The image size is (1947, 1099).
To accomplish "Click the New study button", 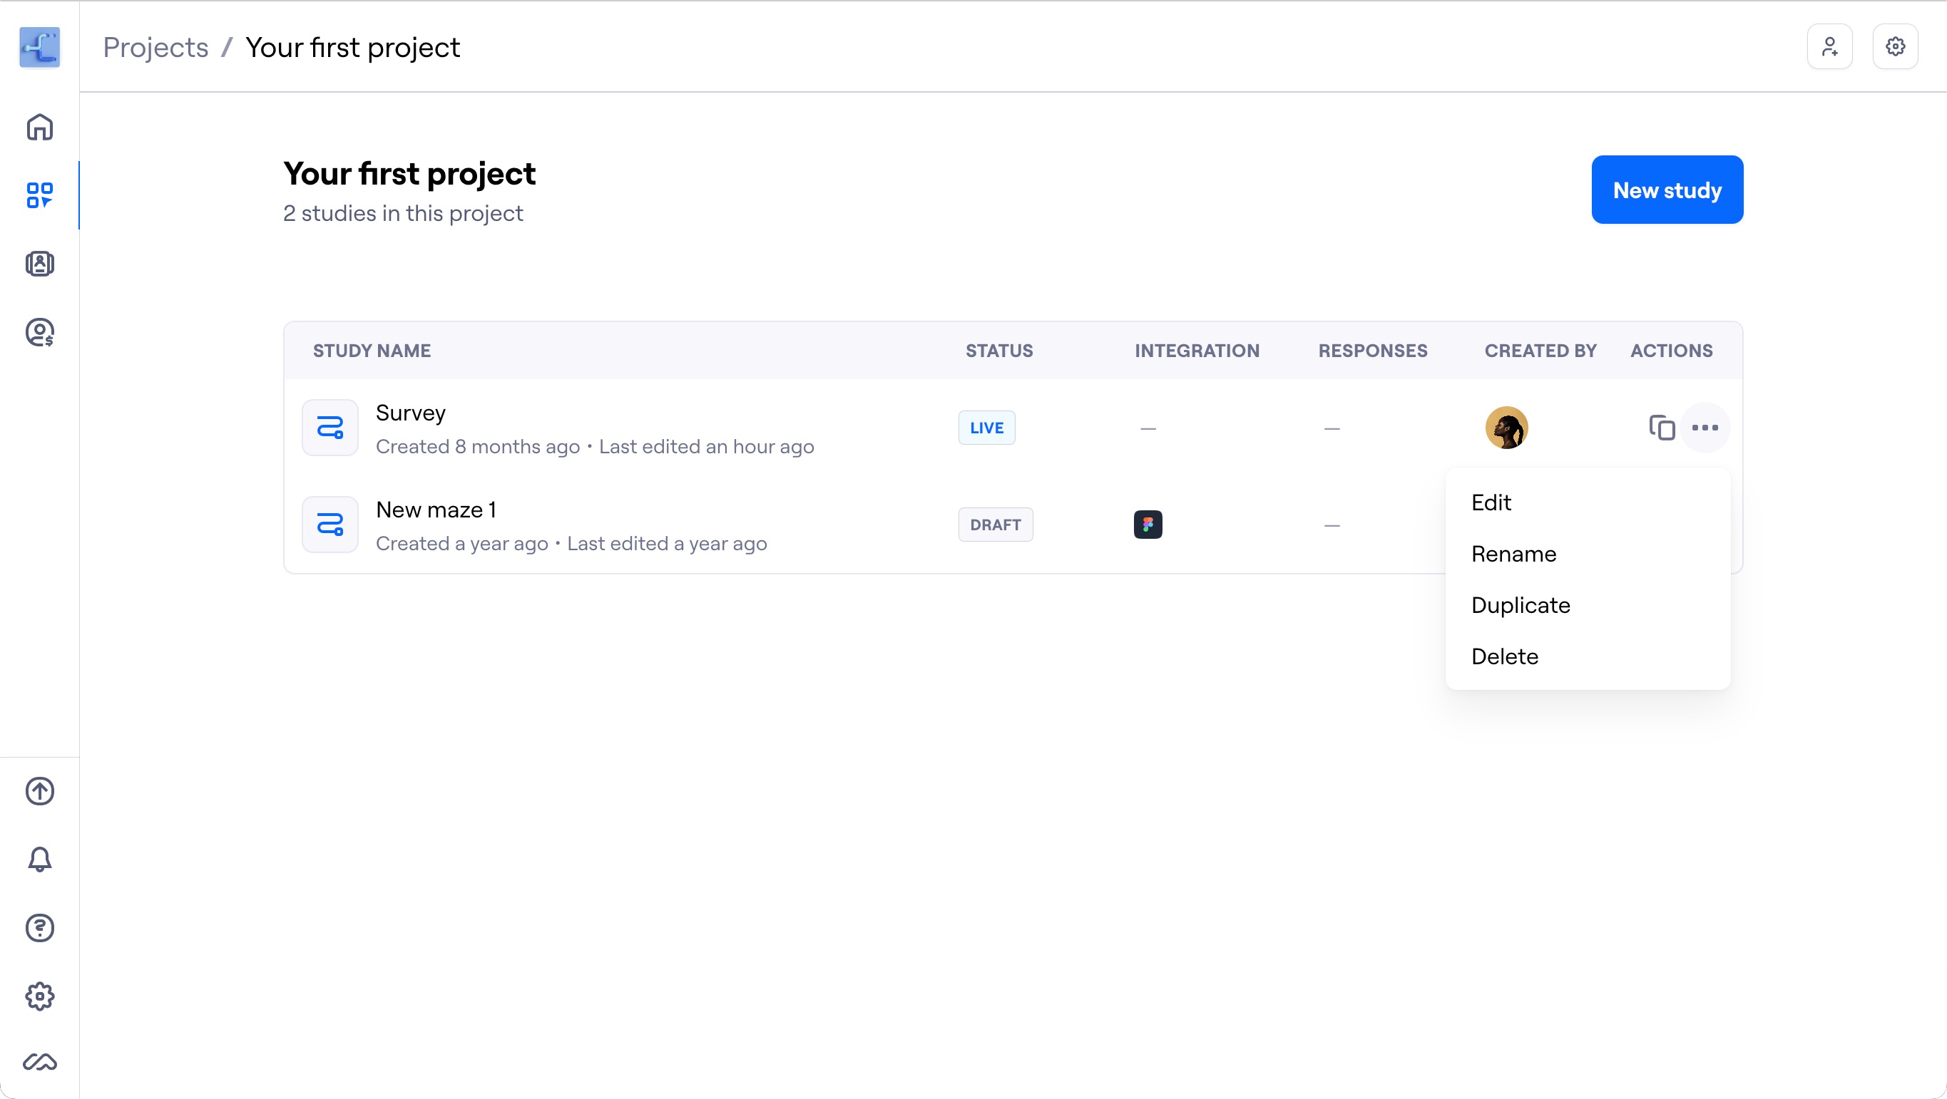I will click(1667, 190).
